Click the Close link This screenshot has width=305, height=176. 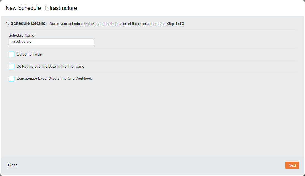(13, 165)
